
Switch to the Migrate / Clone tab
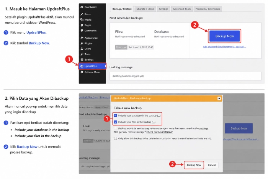(145, 9)
